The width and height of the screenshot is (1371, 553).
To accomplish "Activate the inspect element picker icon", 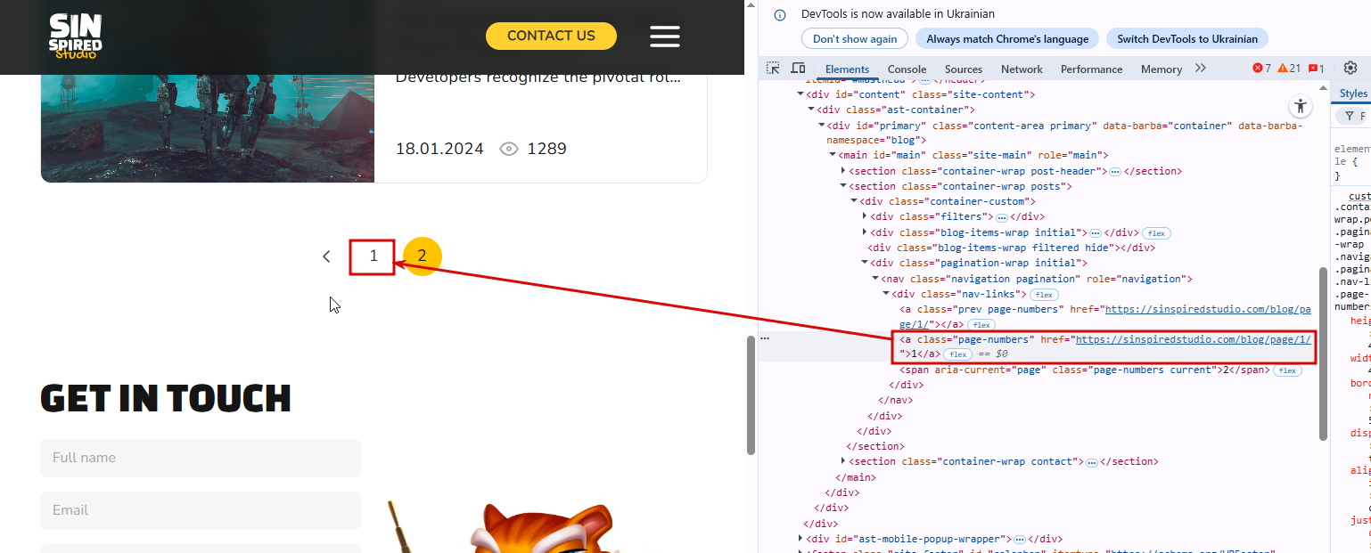I will click(x=773, y=69).
